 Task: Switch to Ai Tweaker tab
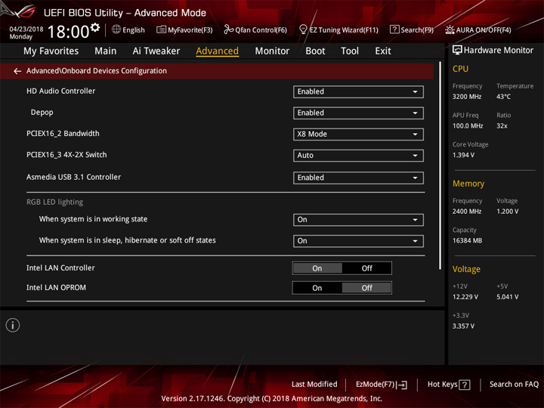pyautogui.click(x=156, y=51)
